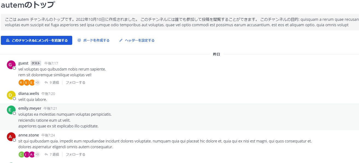Click the +3 badge under anne.stone post

[x=37, y=155]
